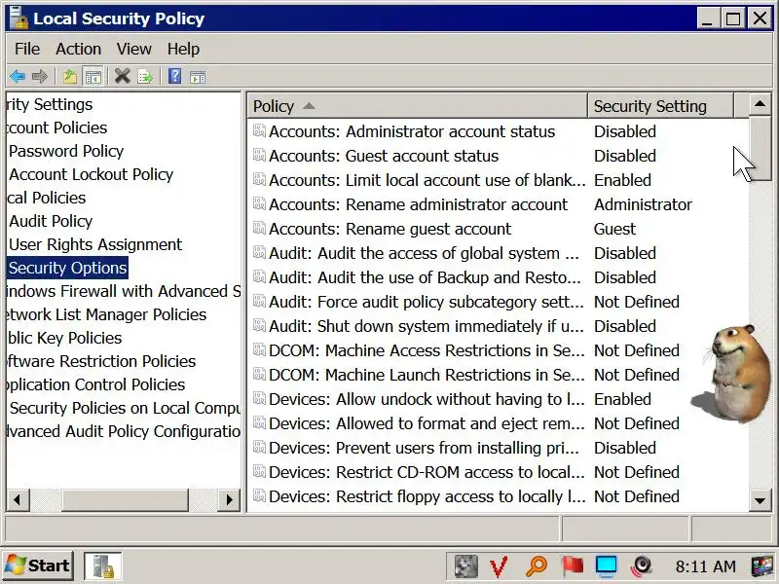Select Application Control Policies node
The image size is (779, 584).
point(95,384)
